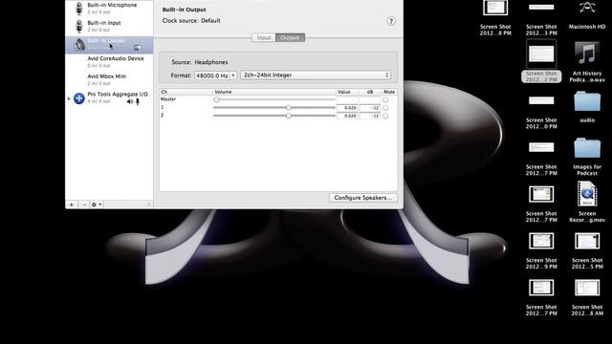The height and width of the screenshot is (344, 612).
Task: Add a new device with the plus button
Action: pos(72,204)
